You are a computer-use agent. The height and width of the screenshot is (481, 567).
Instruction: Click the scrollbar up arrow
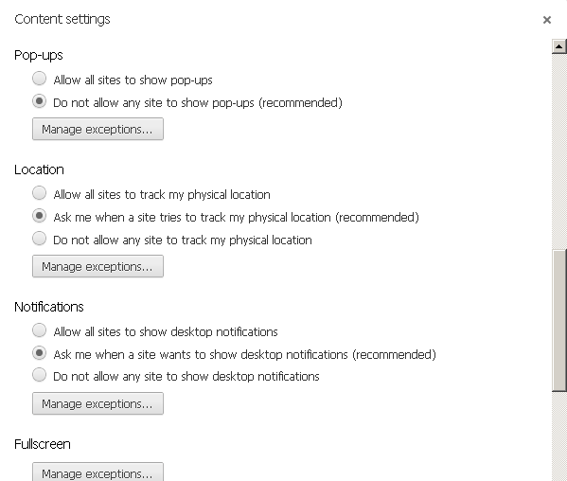pos(559,46)
